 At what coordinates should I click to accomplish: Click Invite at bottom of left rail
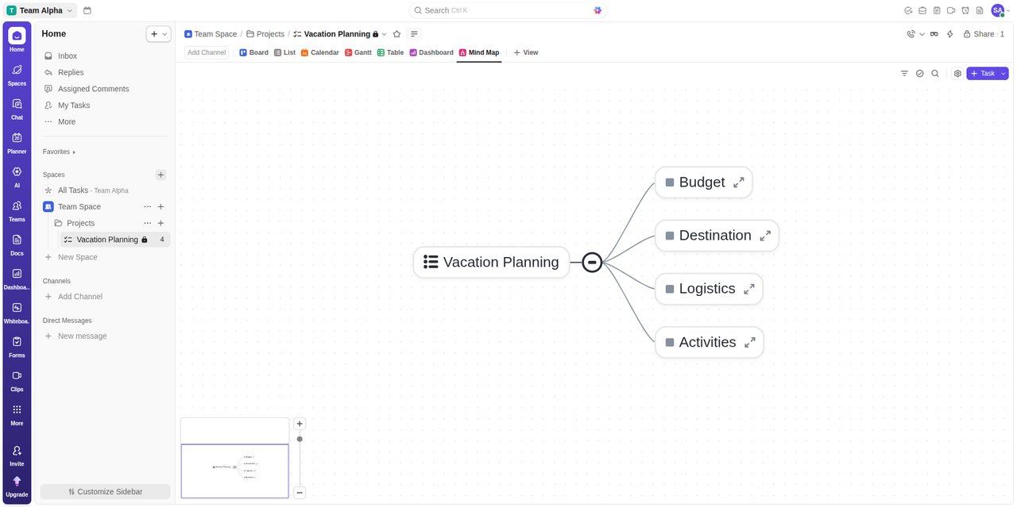(x=17, y=455)
